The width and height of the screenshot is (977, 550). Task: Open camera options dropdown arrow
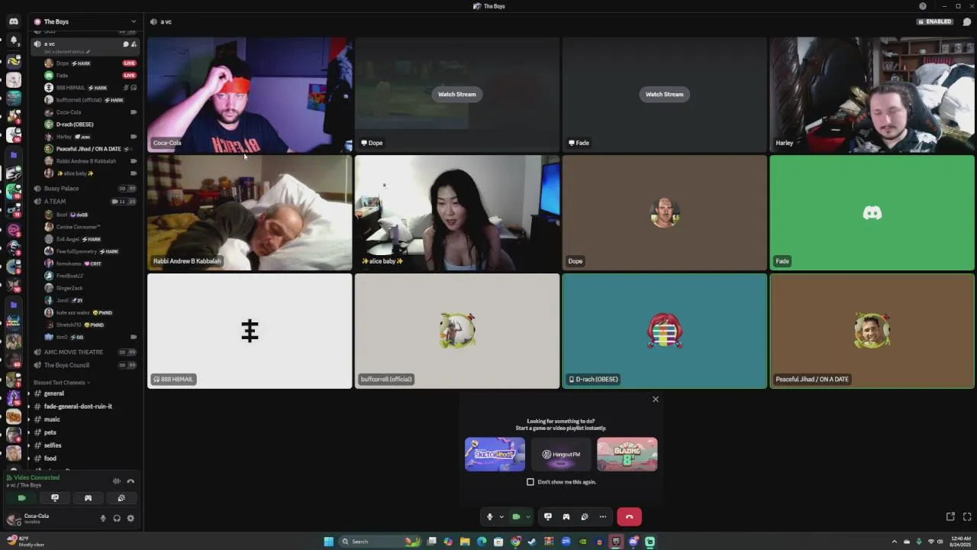(528, 516)
